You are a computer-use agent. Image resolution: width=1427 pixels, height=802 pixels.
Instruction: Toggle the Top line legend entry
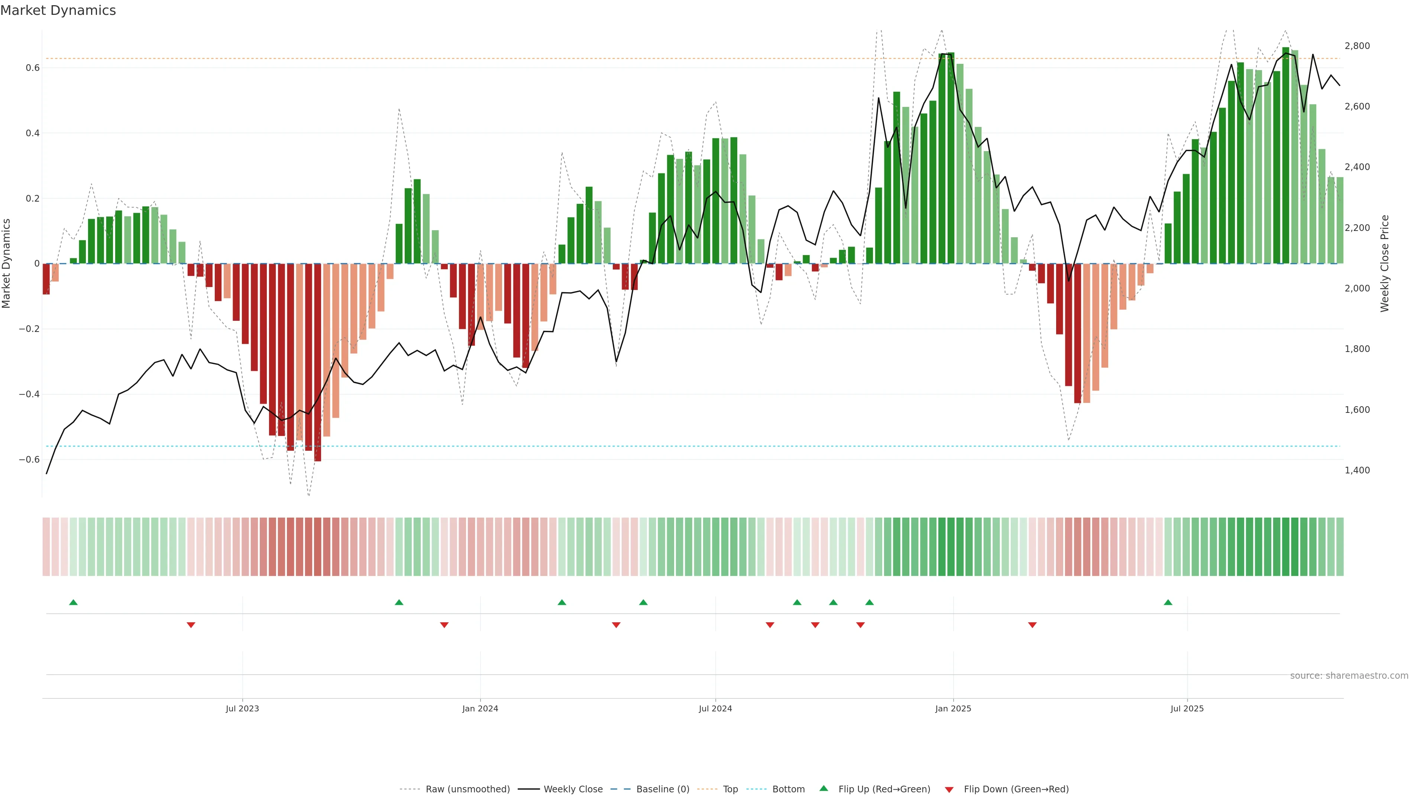click(730, 789)
